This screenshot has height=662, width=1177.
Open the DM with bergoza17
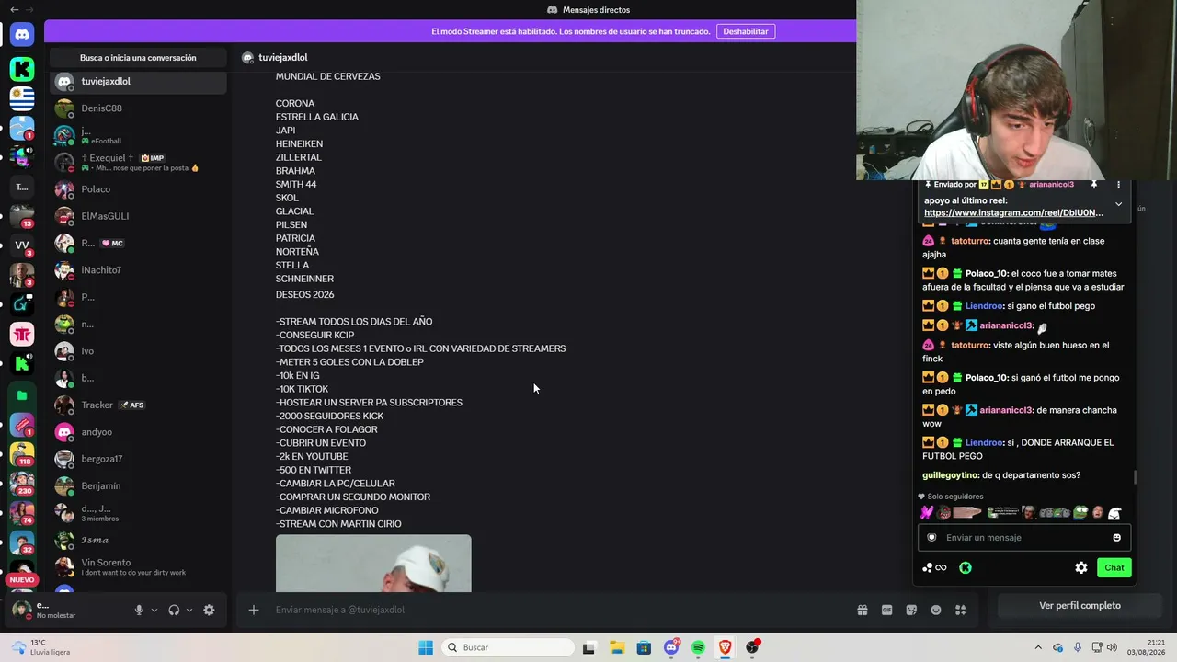(x=138, y=459)
